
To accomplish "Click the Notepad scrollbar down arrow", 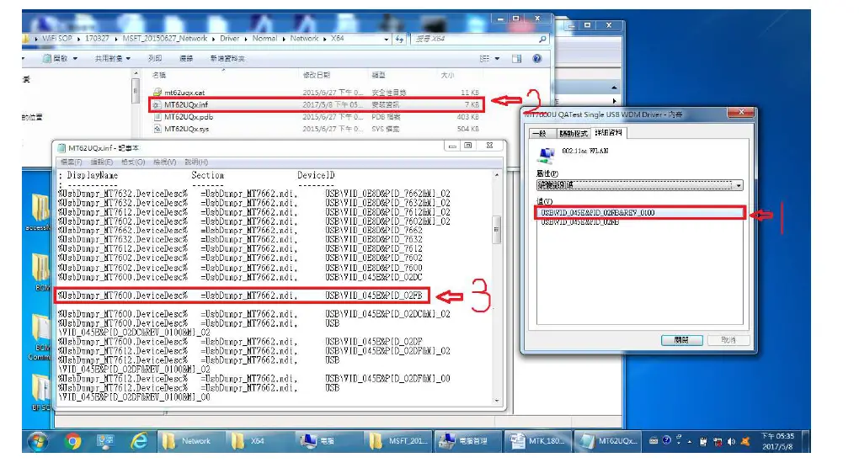I will click(x=497, y=401).
